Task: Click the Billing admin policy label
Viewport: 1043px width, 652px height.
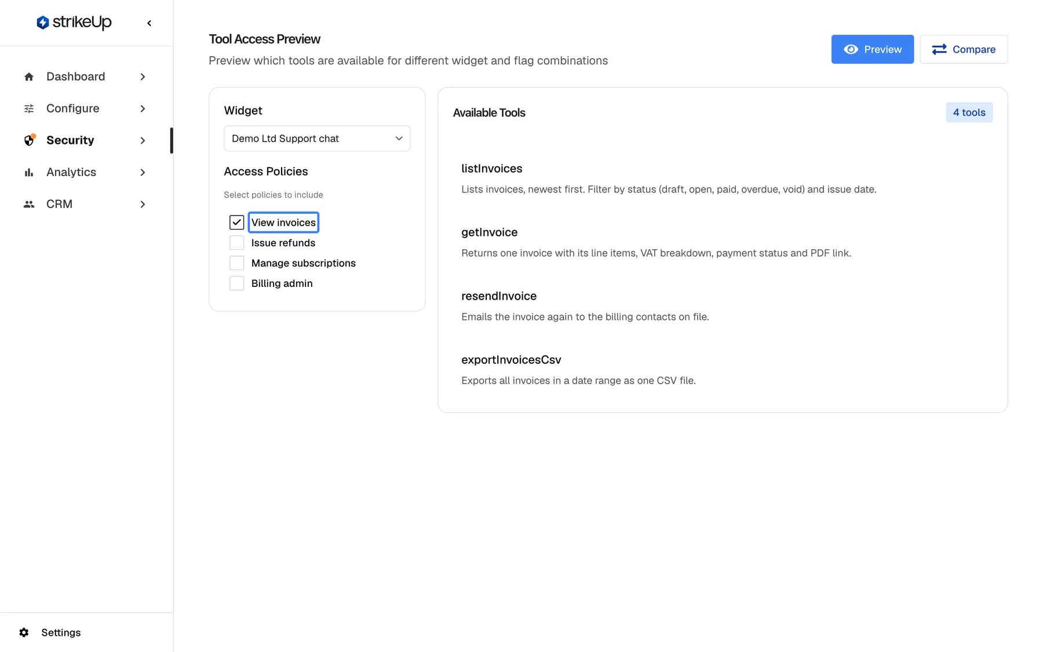Action: pos(282,283)
